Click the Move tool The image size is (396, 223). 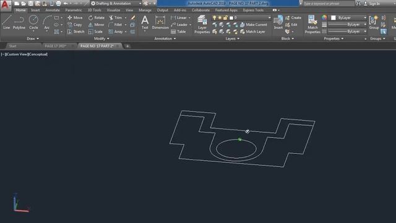(x=75, y=18)
